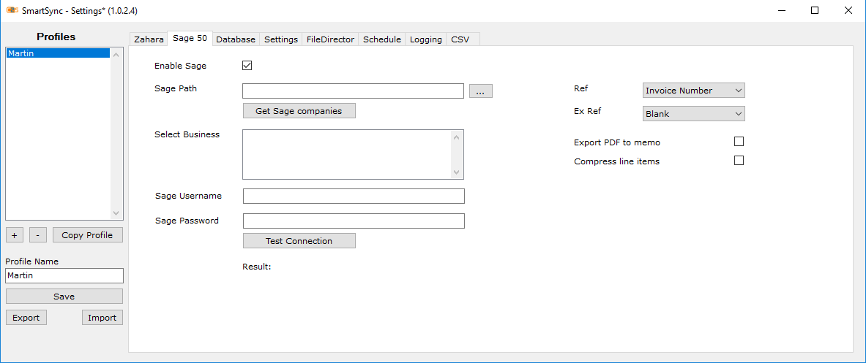Maximize the SmartSync window
This screenshot has width=866, height=363.
pos(815,10)
